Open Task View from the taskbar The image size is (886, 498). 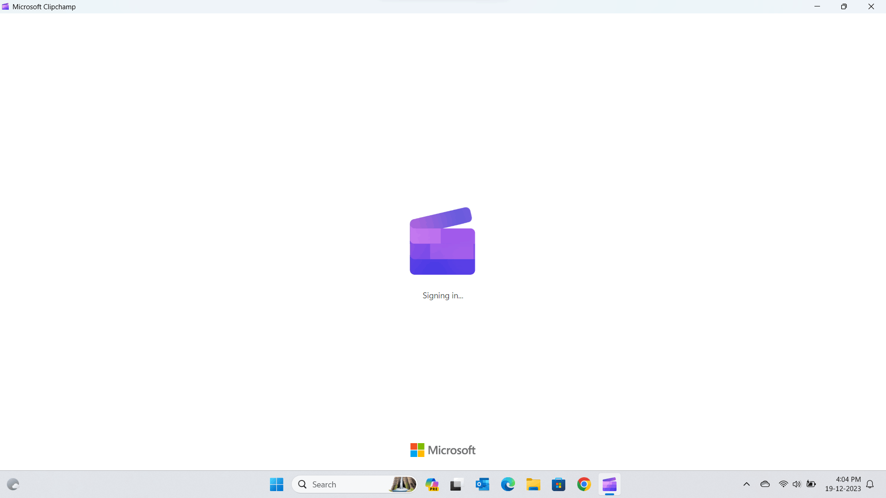pos(456,484)
